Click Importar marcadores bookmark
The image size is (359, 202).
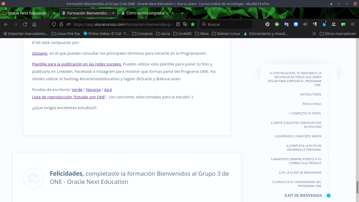[26, 34]
